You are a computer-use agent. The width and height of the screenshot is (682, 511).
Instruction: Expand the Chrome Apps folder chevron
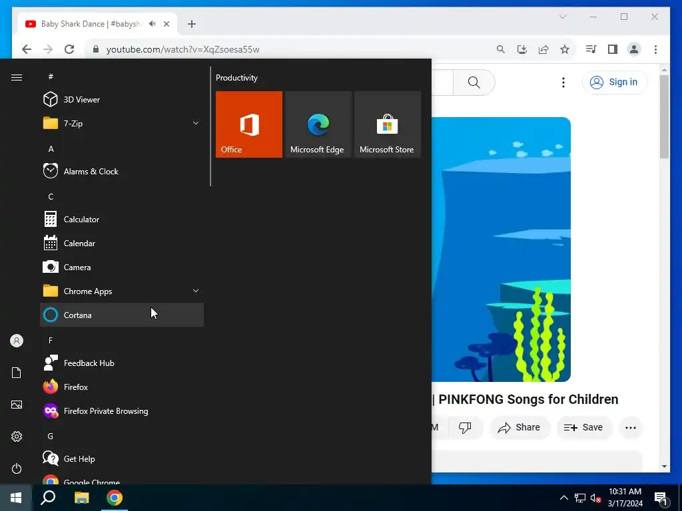click(x=196, y=291)
